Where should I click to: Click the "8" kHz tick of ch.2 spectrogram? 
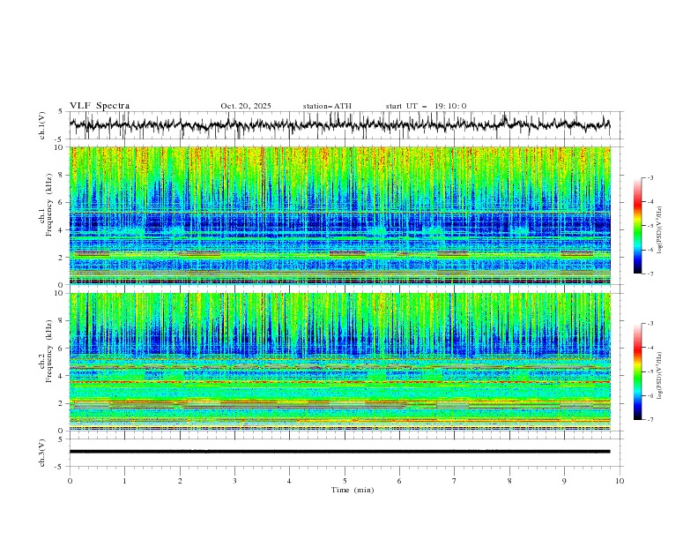point(62,320)
